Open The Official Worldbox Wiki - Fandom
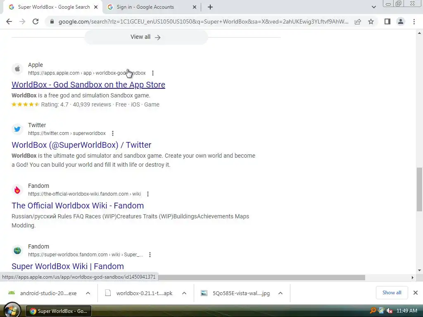423x317 pixels. click(77, 206)
